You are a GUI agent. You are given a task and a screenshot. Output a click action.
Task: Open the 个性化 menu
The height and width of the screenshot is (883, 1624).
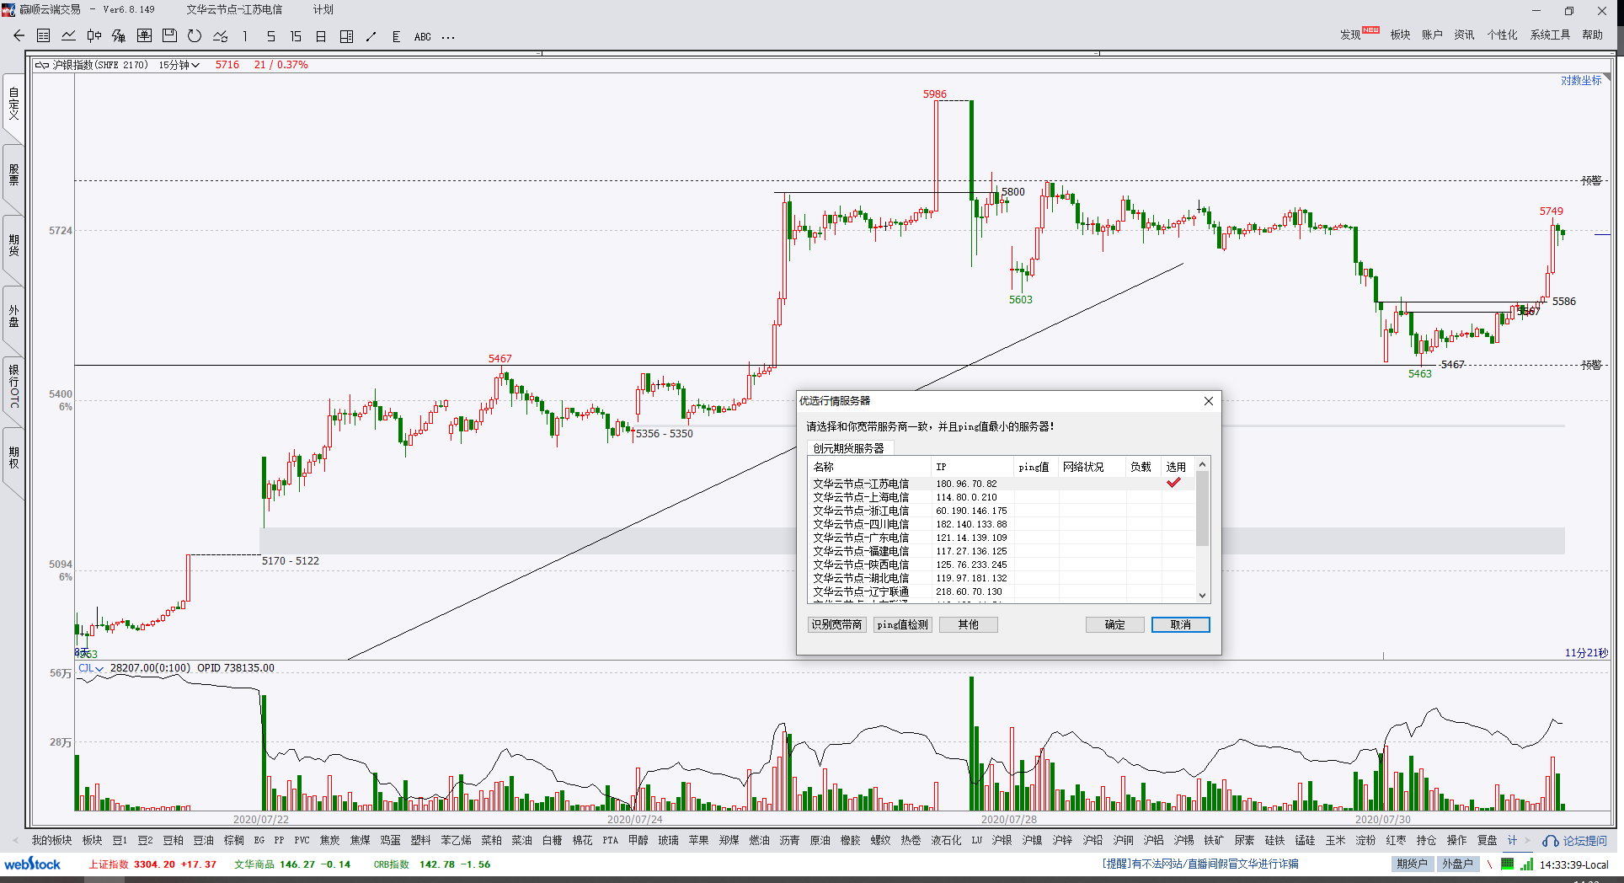tap(1502, 35)
